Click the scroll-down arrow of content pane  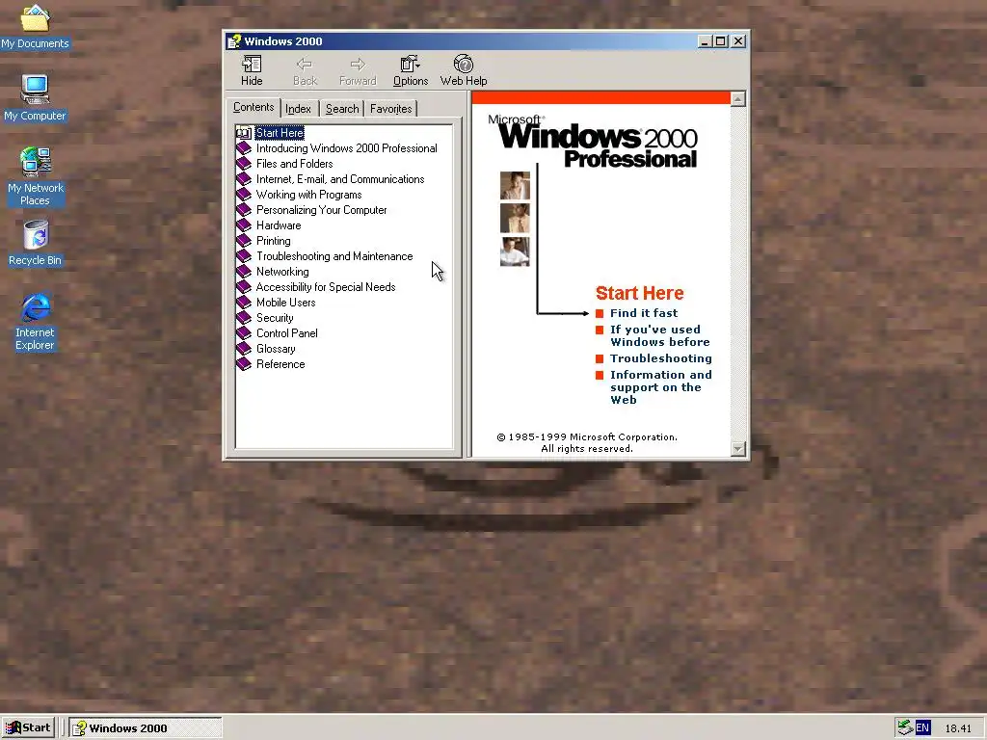tap(738, 449)
